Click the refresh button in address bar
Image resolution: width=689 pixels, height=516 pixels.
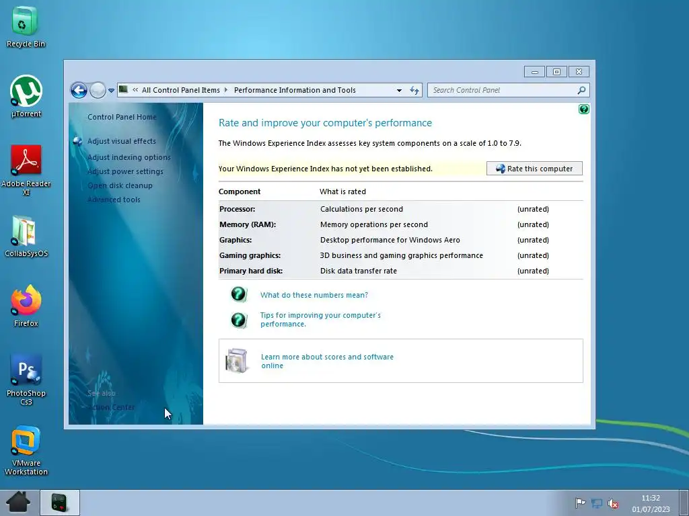(x=414, y=91)
